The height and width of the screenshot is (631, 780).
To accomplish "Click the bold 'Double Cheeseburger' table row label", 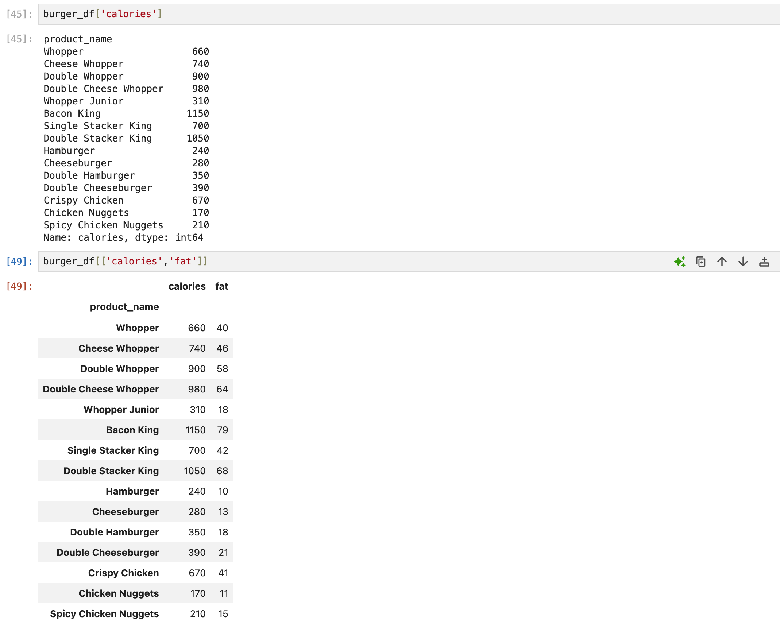I will [108, 553].
